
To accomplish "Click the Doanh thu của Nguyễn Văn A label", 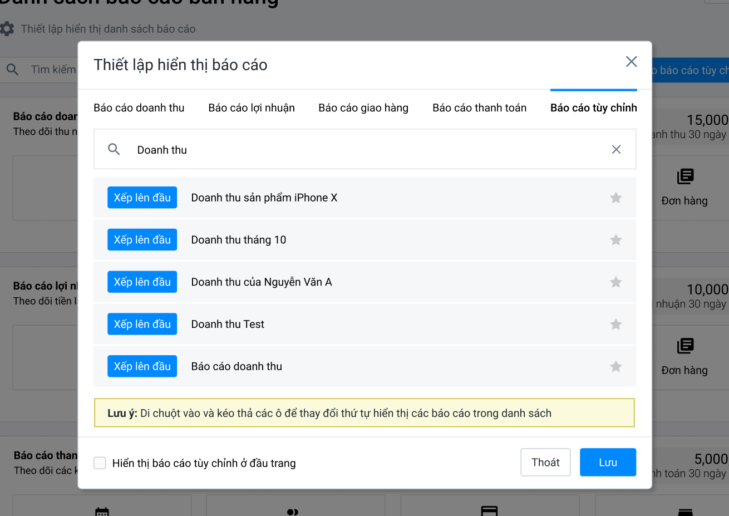I will [x=262, y=282].
